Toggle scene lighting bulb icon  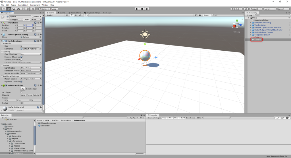(x=72, y=15)
